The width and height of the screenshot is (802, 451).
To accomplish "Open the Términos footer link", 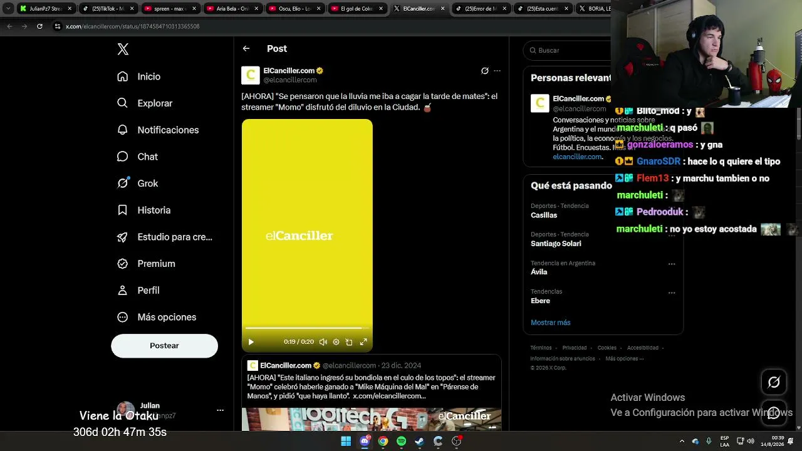I will (541, 348).
